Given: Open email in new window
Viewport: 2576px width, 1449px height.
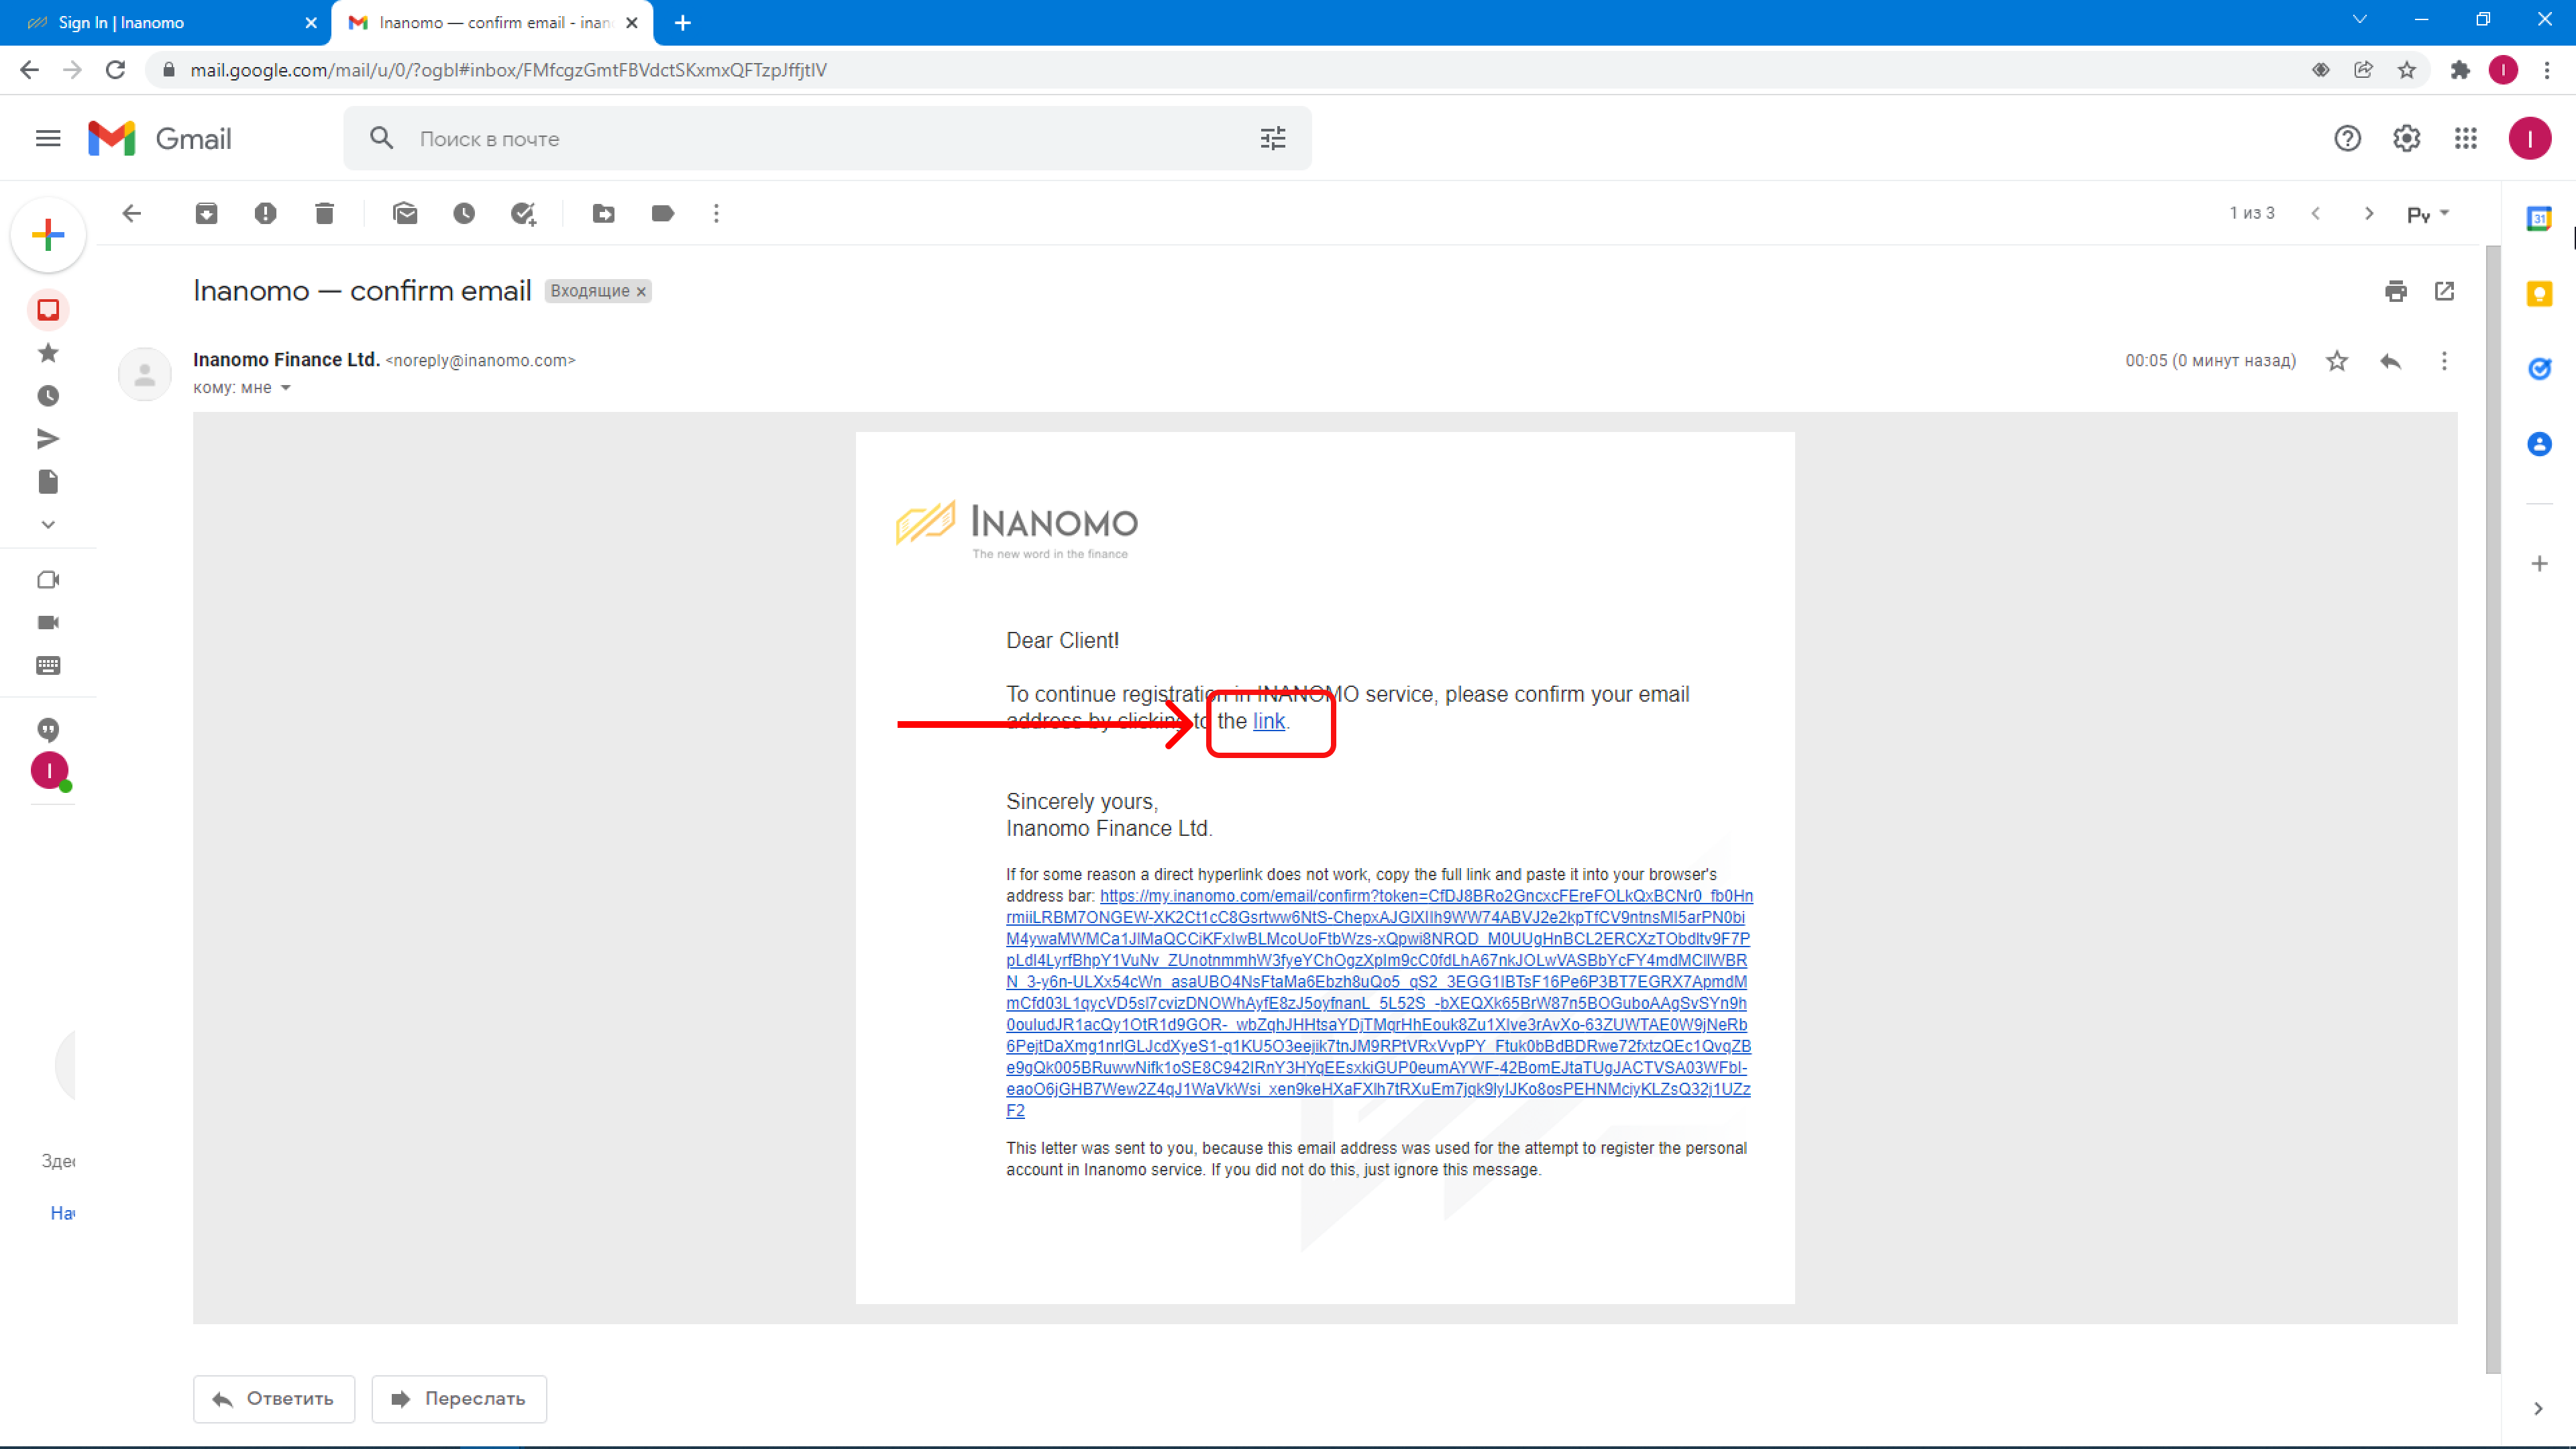Looking at the screenshot, I should click(2444, 291).
